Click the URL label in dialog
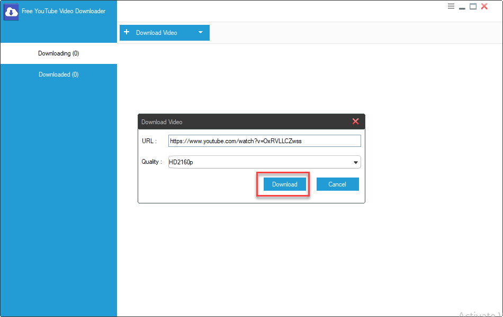The width and height of the screenshot is (503, 317). [x=149, y=141]
